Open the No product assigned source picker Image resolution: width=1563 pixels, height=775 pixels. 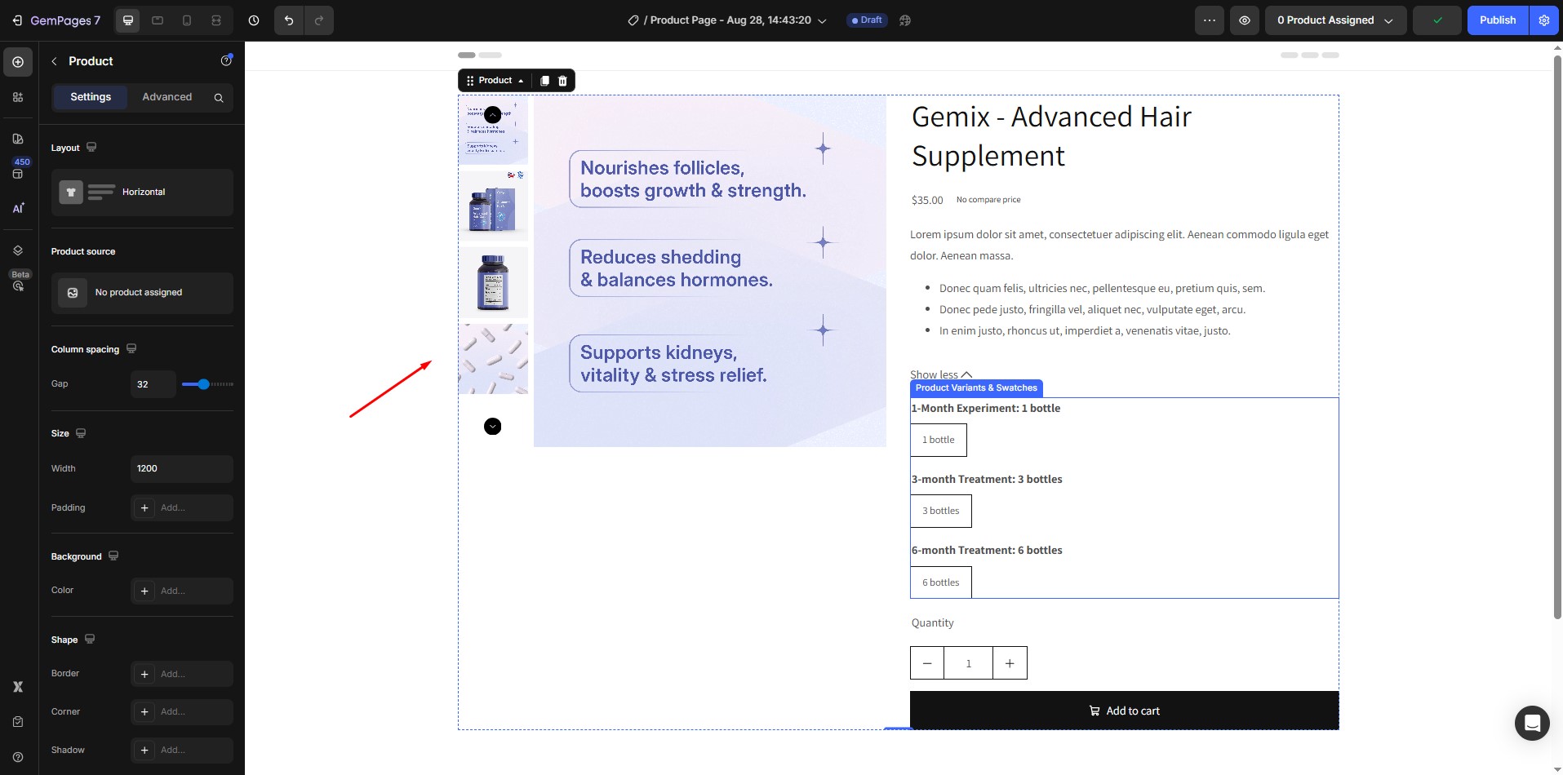pos(142,293)
